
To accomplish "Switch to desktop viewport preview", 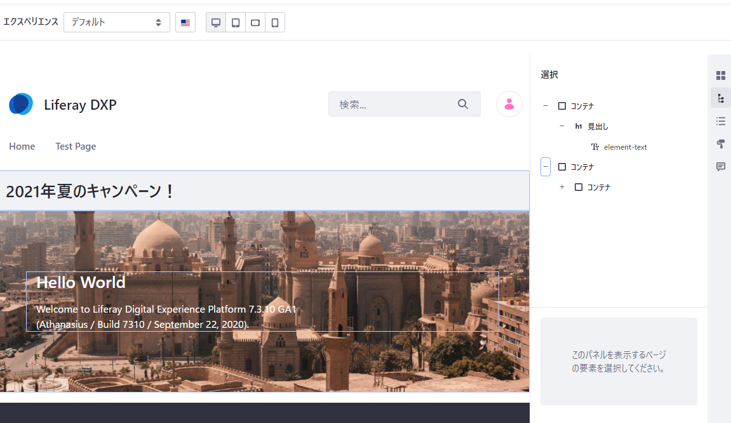I will tap(216, 22).
